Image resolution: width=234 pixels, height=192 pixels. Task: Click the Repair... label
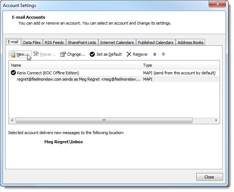click(x=48, y=54)
